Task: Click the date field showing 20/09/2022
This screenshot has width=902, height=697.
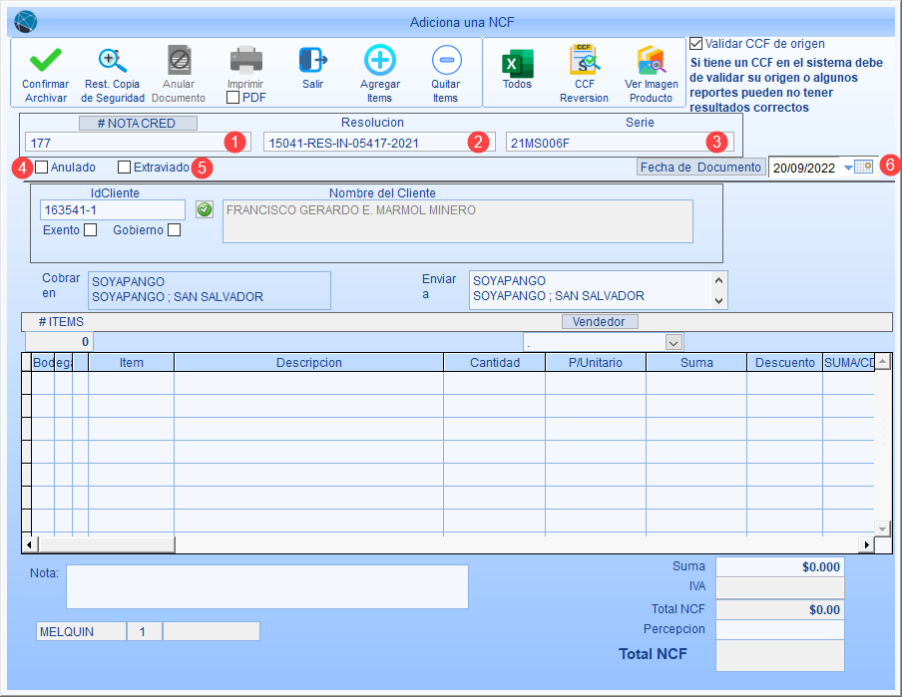Action: click(x=805, y=168)
